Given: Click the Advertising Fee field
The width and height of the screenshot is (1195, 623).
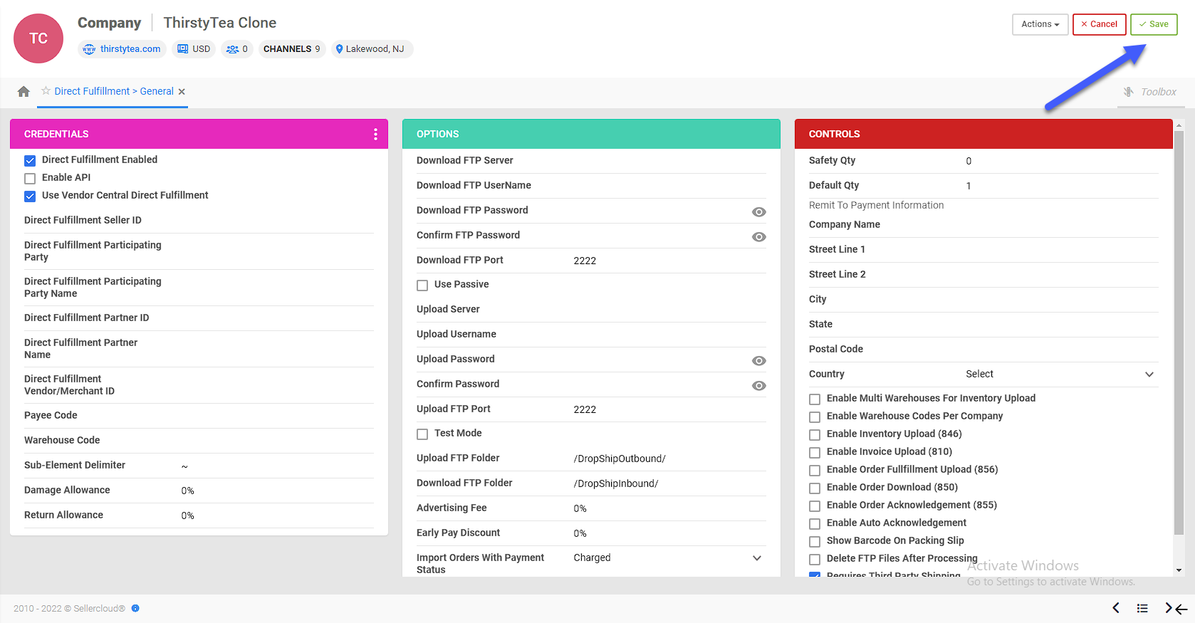Looking at the screenshot, I should pos(669,508).
